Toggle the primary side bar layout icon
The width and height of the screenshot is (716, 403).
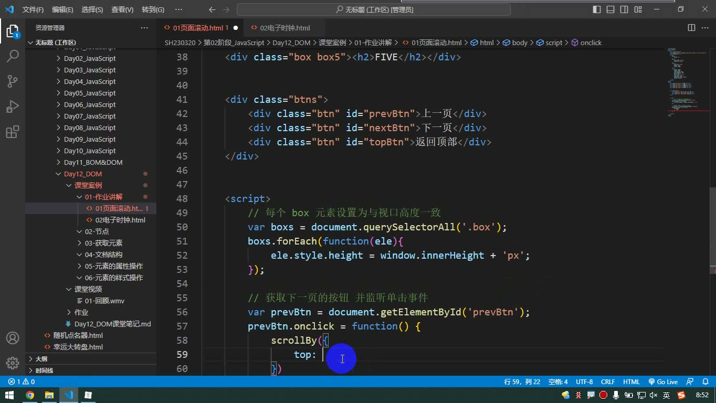[x=597, y=9]
